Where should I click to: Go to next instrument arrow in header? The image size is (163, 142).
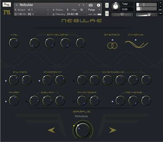coord(84,5)
